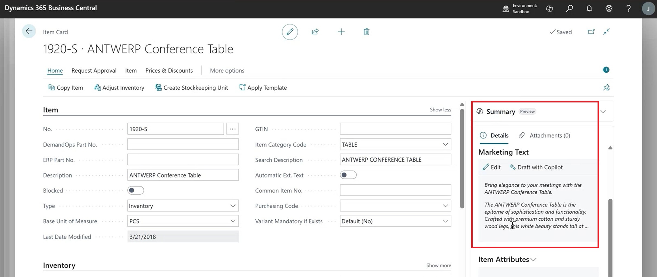This screenshot has height=277, width=657.
Task: Click the FactBox scrollbar thumb
Action: pyautogui.click(x=610, y=238)
